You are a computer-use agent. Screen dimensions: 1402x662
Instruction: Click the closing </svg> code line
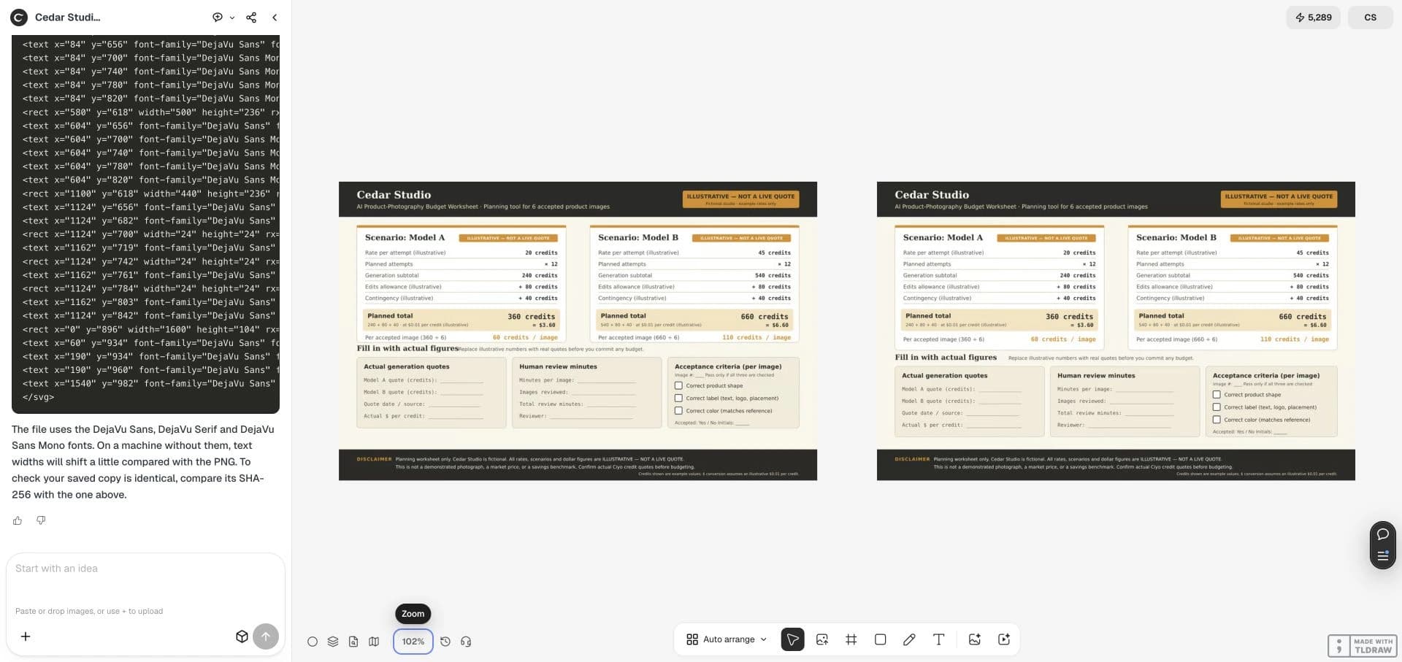click(39, 397)
